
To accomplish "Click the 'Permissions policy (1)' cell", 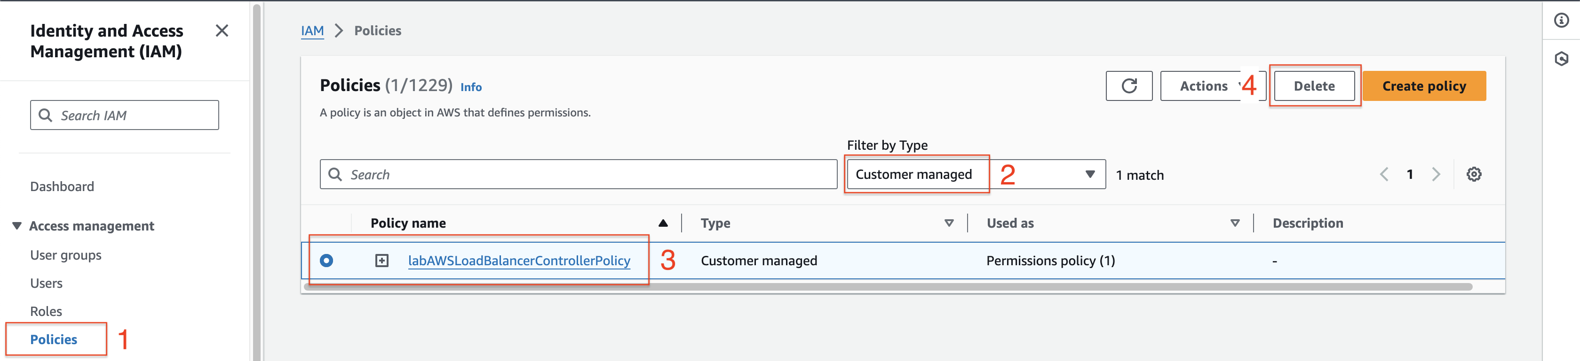I will coord(1050,261).
